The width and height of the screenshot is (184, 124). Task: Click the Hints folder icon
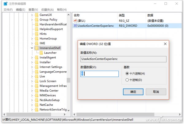(x=37, y=34)
